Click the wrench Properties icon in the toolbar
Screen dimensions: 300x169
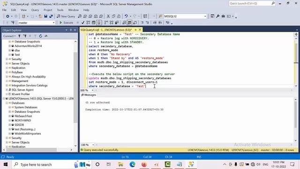pos(217,16)
